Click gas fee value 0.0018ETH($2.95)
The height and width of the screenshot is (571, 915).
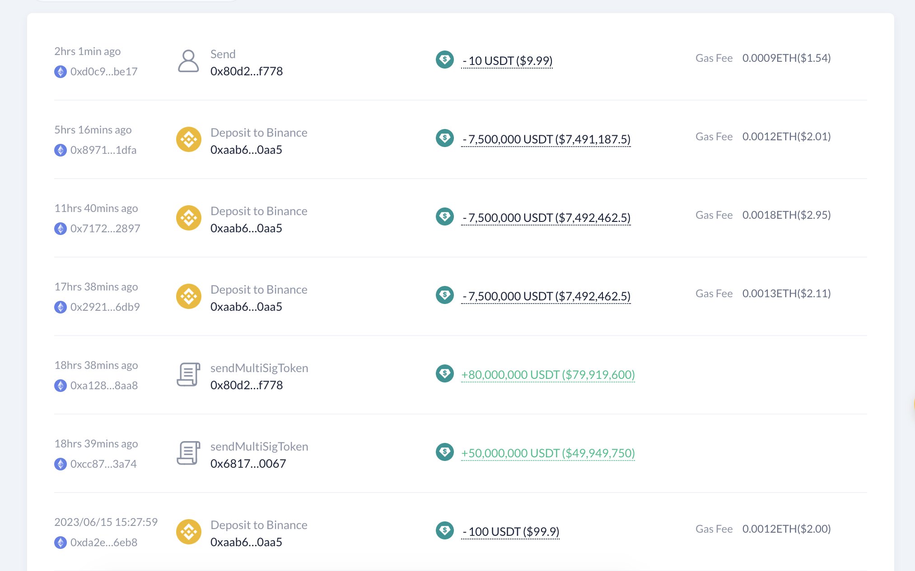[x=787, y=215]
